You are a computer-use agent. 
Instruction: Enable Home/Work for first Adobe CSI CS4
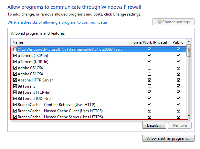click(149, 68)
